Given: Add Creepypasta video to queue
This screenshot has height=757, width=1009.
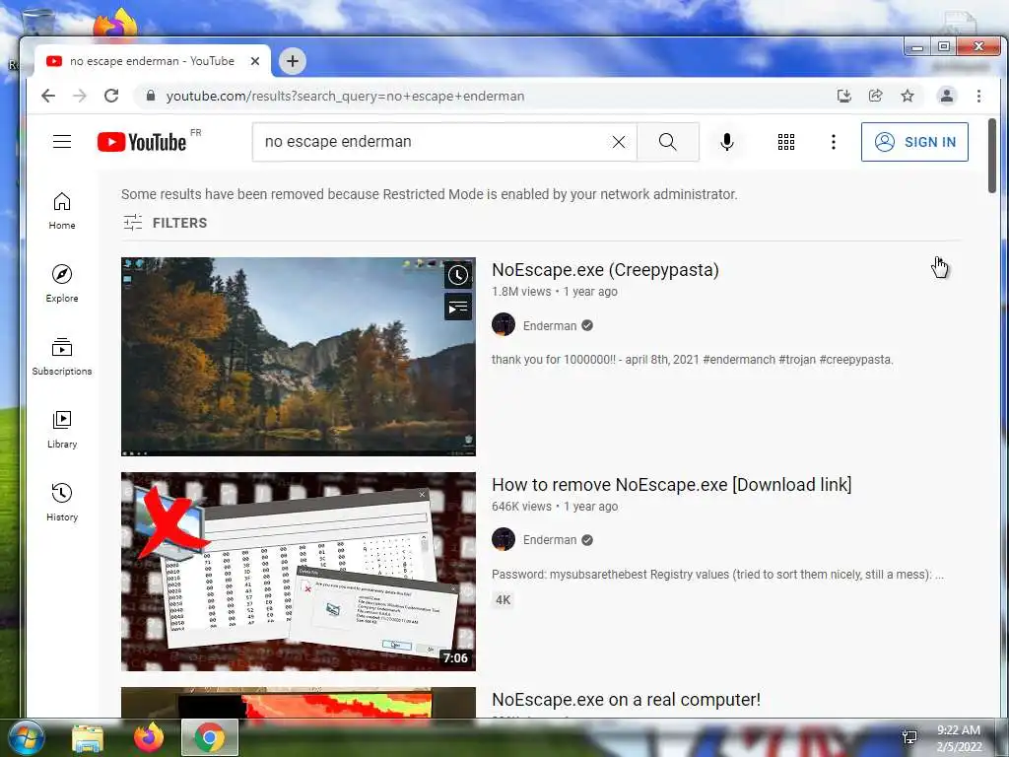Looking at the screenshot, I should click(x=458, y=308).
